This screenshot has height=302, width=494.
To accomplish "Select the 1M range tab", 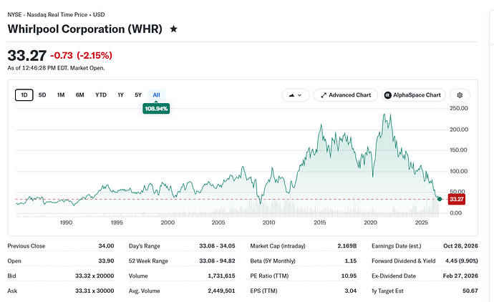I will [x=61, y=95].
